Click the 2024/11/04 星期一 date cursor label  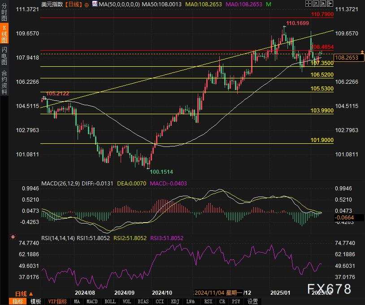point(218,292)
